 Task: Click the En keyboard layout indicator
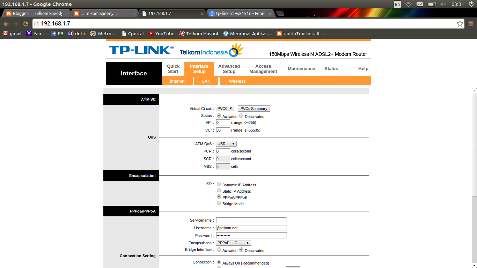click(x=397, y=4)
